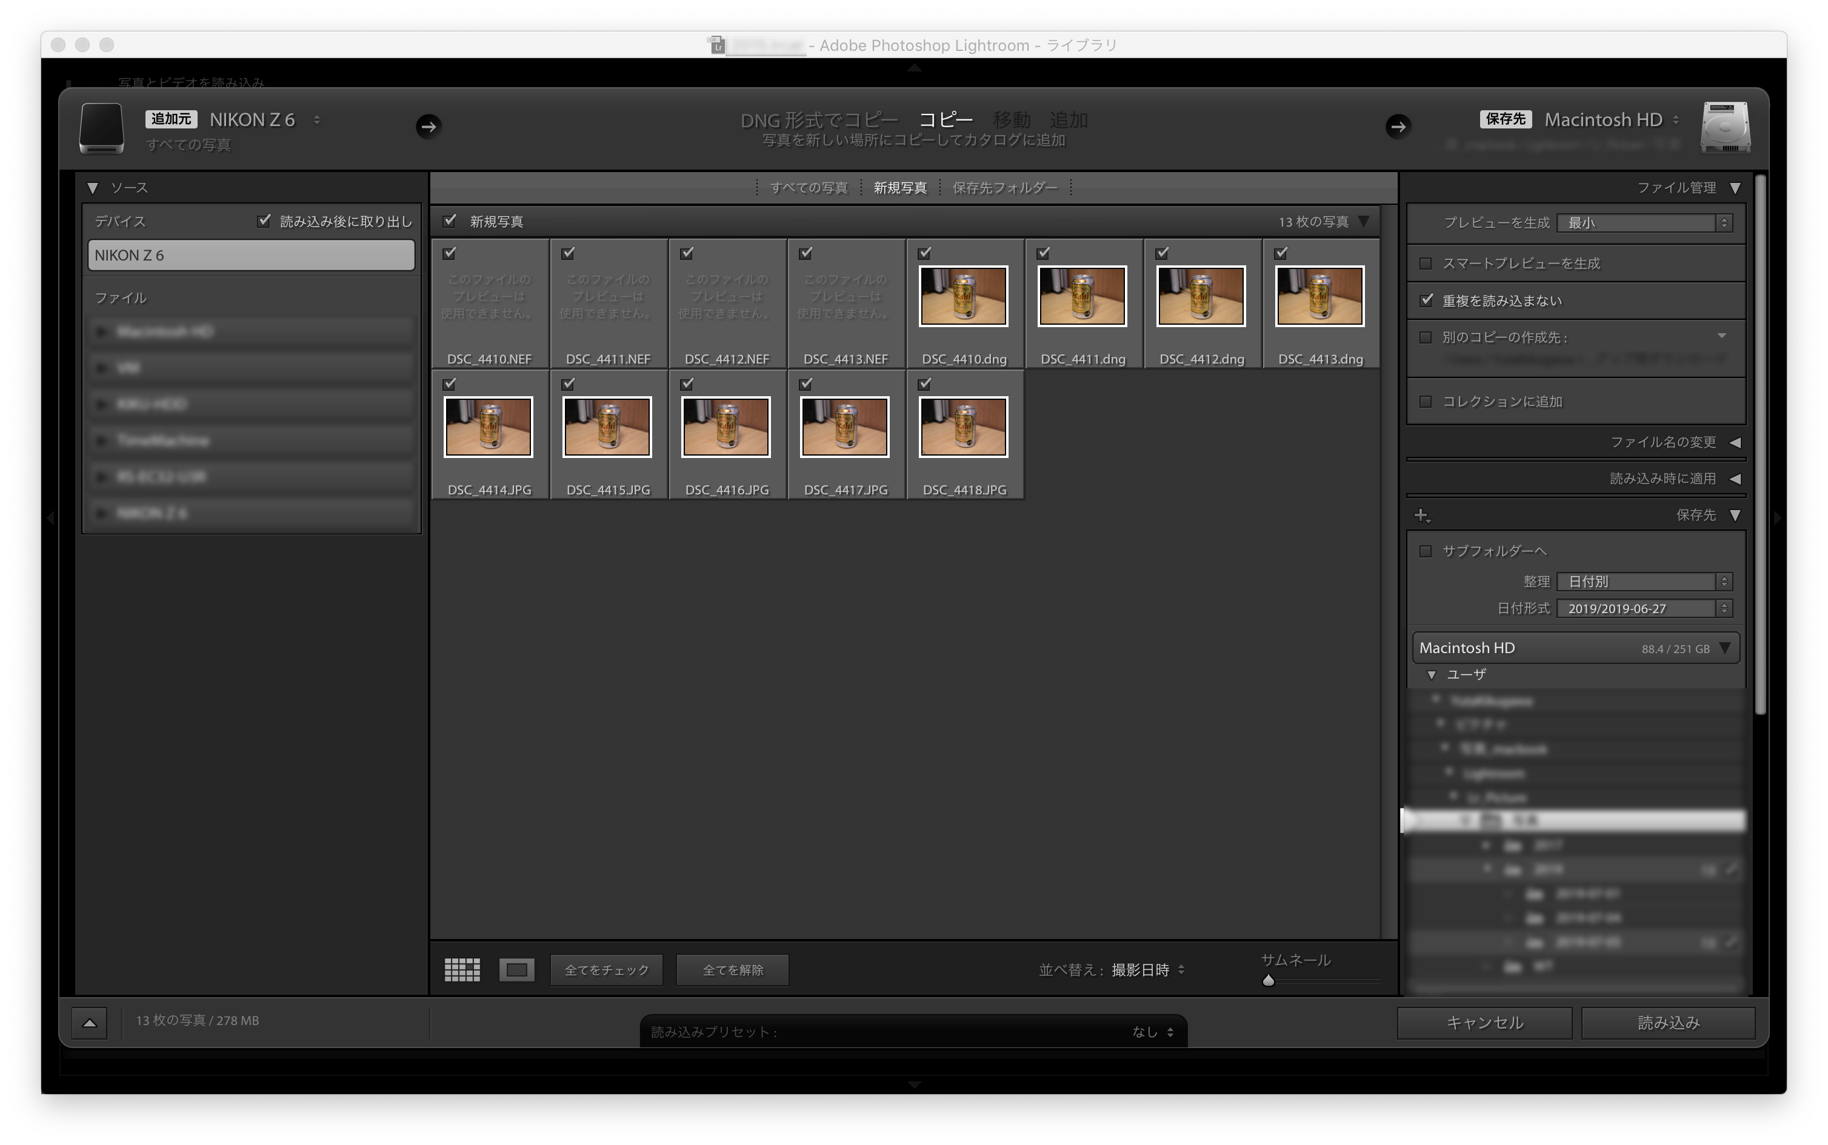Select the DSC_4417.JPG thumbnail
Image resolution: width=1828 pixels, height=1145 pixels.
click(845, 427)
